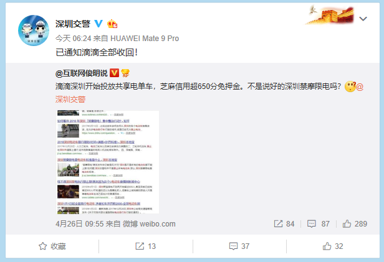Click the orange V badge on repost
384x262 pixels.
[114, 73]
